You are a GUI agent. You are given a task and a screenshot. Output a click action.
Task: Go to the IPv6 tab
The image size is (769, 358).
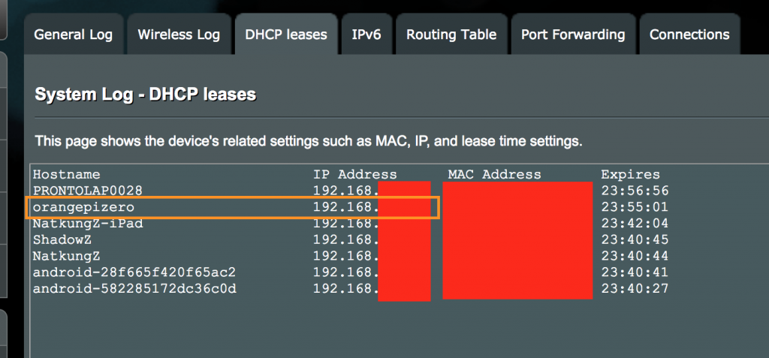[366, 35]
